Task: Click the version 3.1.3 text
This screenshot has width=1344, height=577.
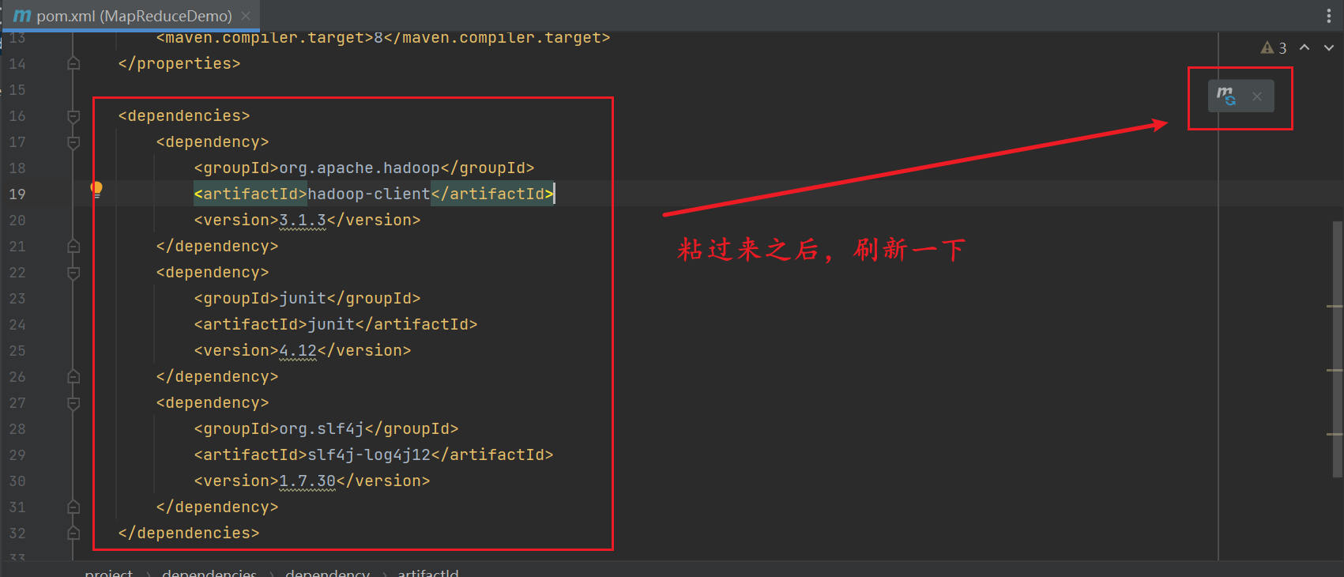Action: (303, 220)
